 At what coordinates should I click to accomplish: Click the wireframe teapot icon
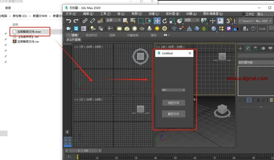pos(142,28)
